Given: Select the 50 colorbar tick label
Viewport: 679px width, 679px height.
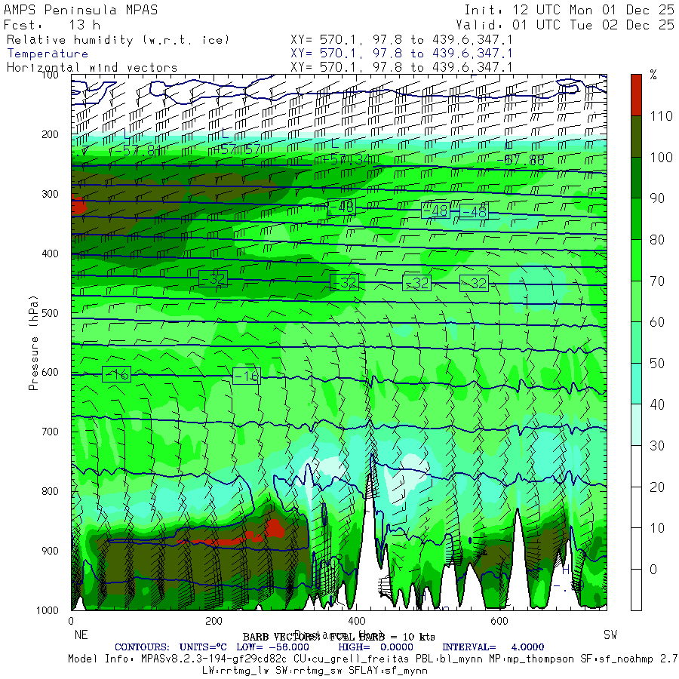Looking at the screenshot, I should (657, 364).
